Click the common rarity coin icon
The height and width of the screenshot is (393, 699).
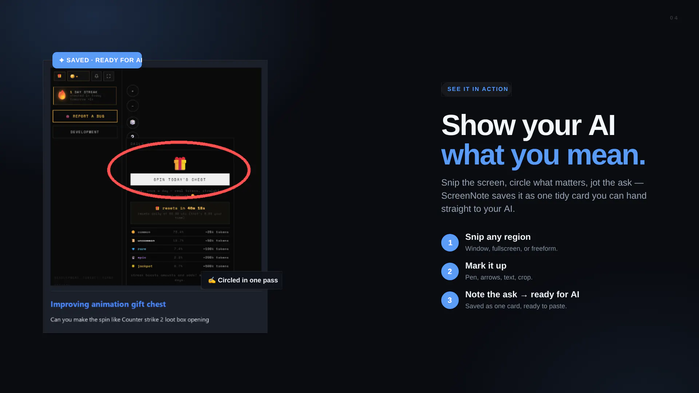pyautogui.click(x=133, y=232)
